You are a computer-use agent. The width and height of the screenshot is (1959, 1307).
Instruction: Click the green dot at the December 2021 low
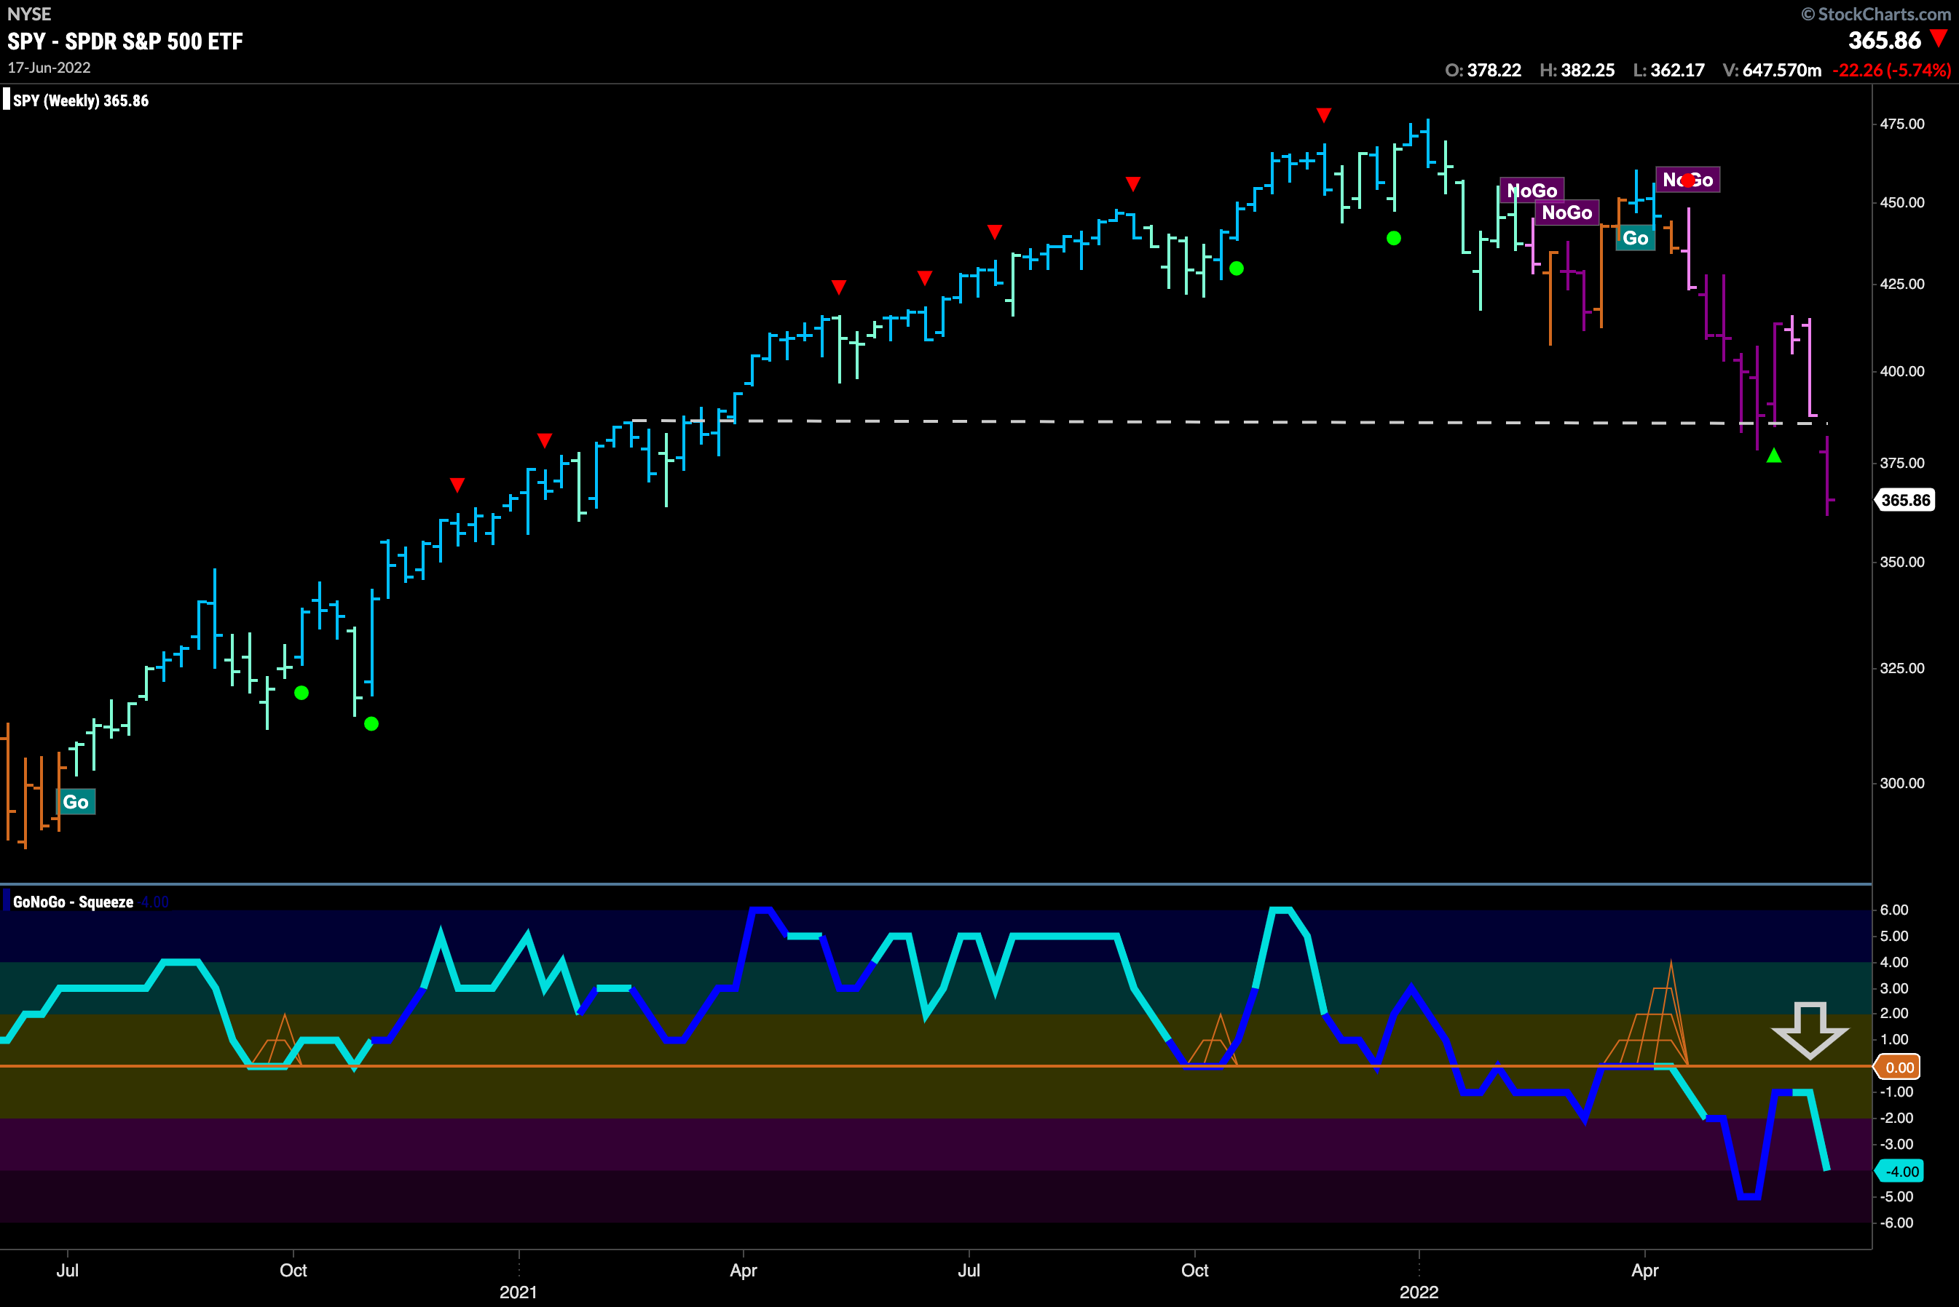pyautogui.click(x=1394, y=239)
